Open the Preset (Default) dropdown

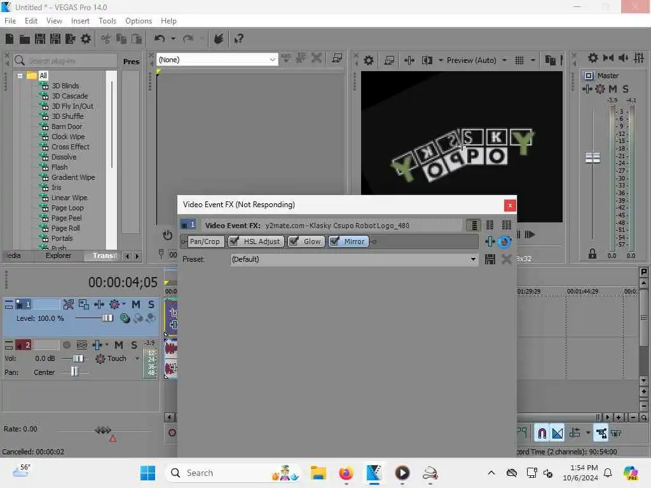473,259
